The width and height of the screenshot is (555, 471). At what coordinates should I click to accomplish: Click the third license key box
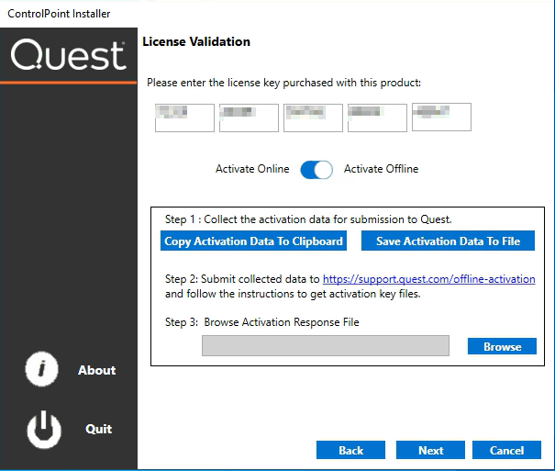click(x=313, y=118)
